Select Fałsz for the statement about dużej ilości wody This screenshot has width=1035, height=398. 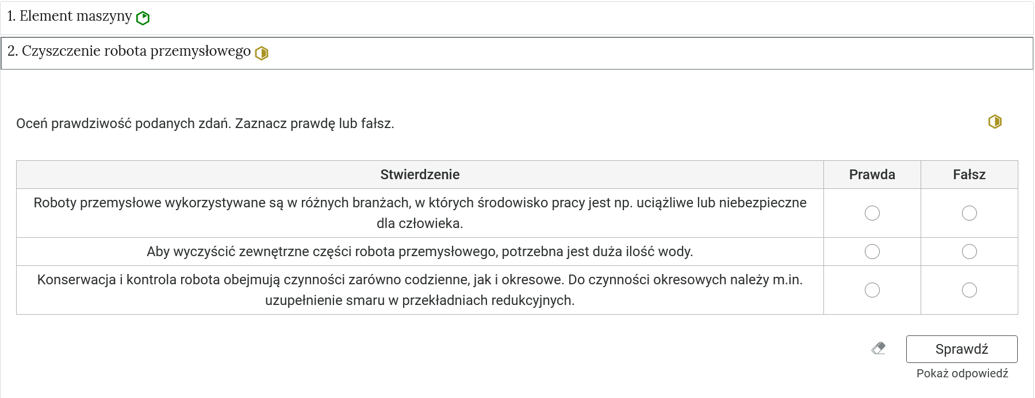[969, 251]
